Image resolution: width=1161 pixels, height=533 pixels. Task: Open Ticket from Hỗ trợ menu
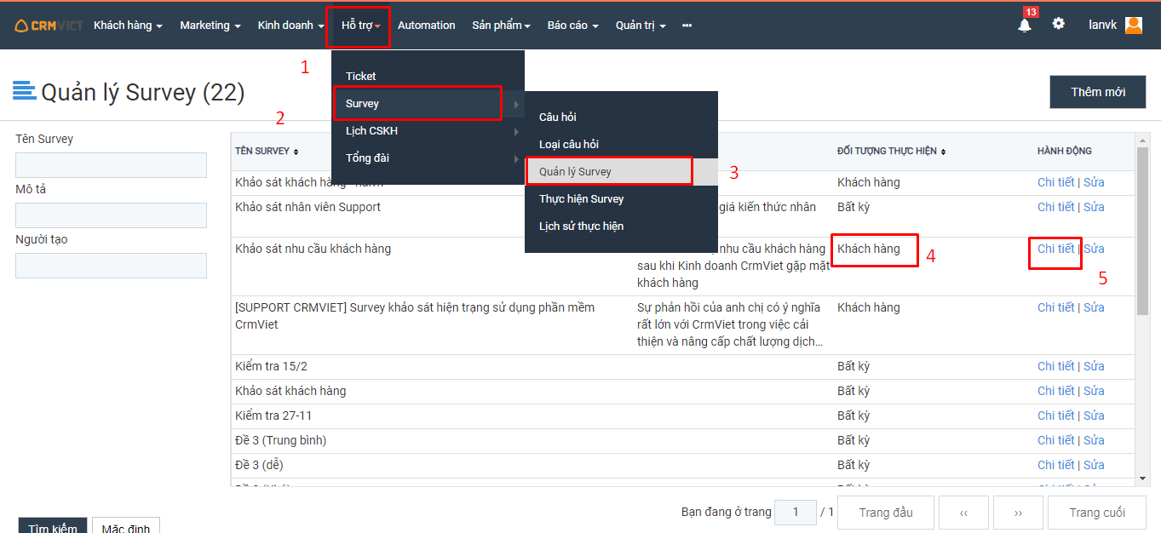coord(361,77)
